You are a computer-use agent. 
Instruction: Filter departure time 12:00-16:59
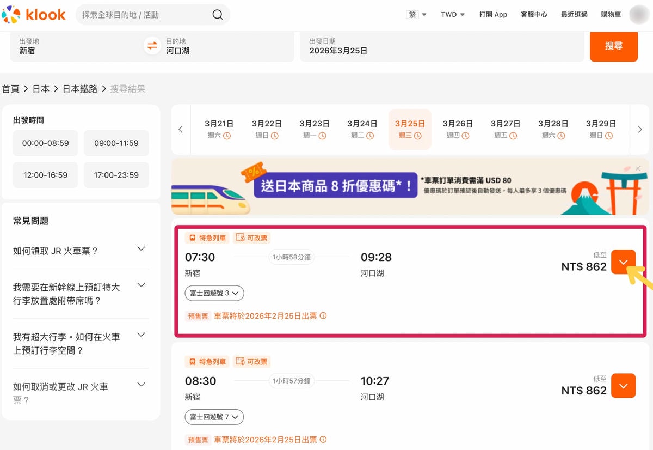(x=46, y=175)
